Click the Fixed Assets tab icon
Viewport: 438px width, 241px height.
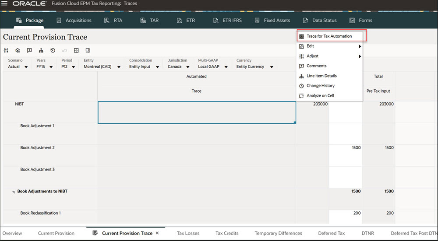point(257,21)
